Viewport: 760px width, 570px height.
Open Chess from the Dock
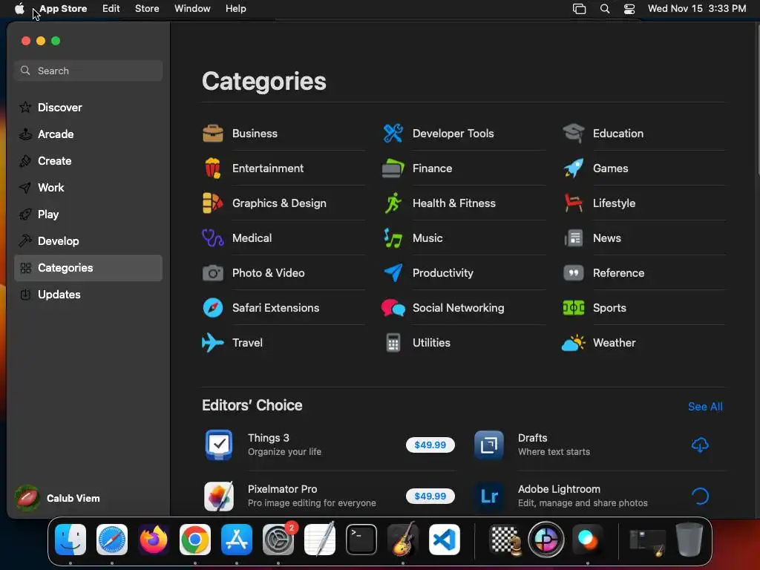click(x=505, y=540)
